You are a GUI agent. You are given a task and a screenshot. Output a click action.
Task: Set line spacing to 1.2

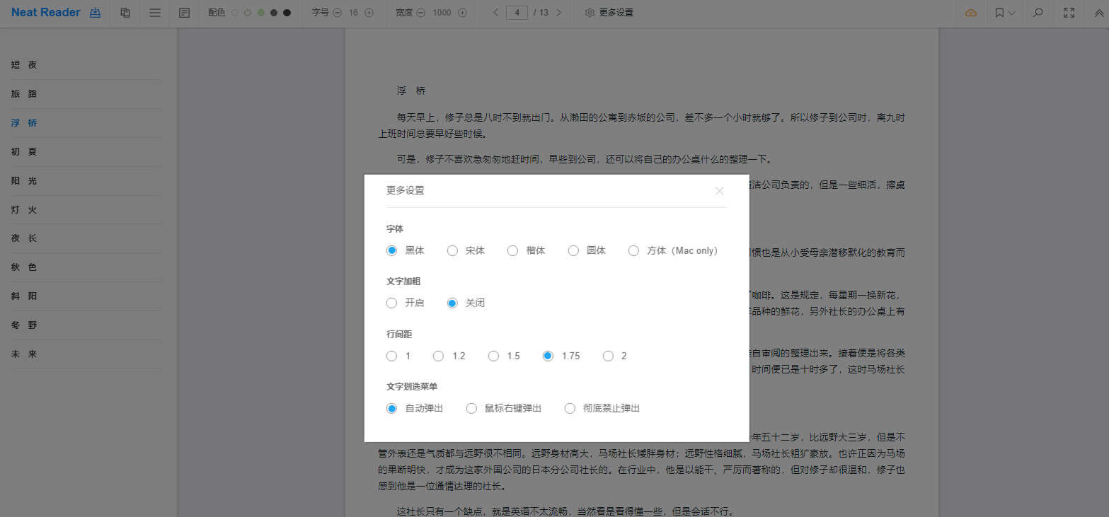pyautogui.click(x=439, y=356)
